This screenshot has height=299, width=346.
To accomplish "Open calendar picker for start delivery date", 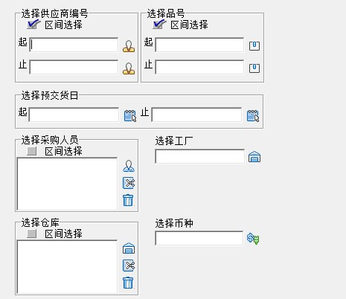I will (x=130, y=115).
